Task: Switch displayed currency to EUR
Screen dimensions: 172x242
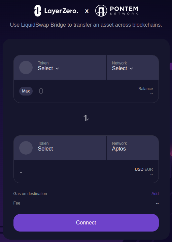Action: (149, 169)
